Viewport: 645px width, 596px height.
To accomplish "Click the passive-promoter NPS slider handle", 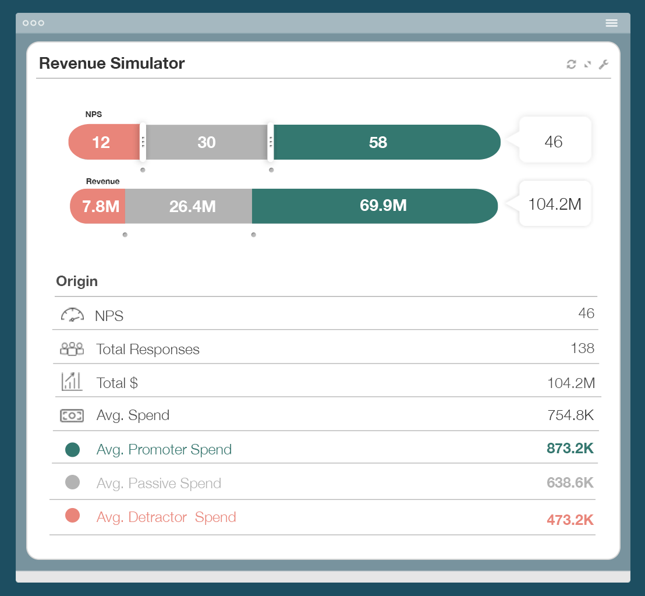I will tap(270, 142).
